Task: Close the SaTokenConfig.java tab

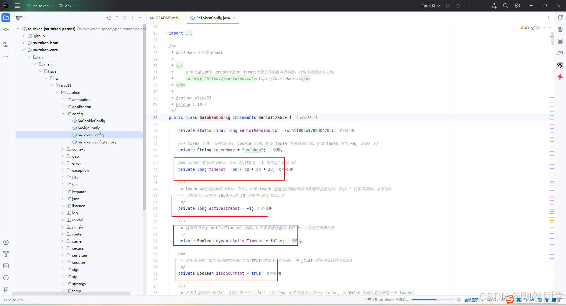Action: pos(234,18)
